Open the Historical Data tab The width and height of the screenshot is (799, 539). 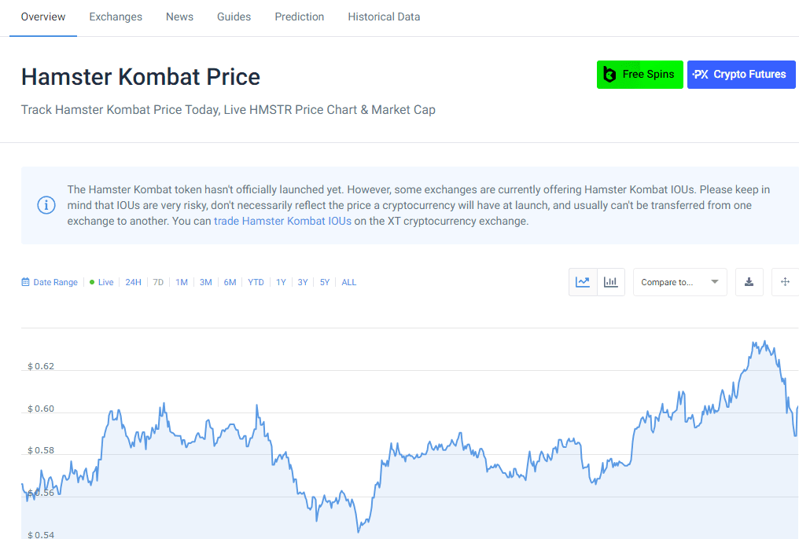(x=385, y=16)
